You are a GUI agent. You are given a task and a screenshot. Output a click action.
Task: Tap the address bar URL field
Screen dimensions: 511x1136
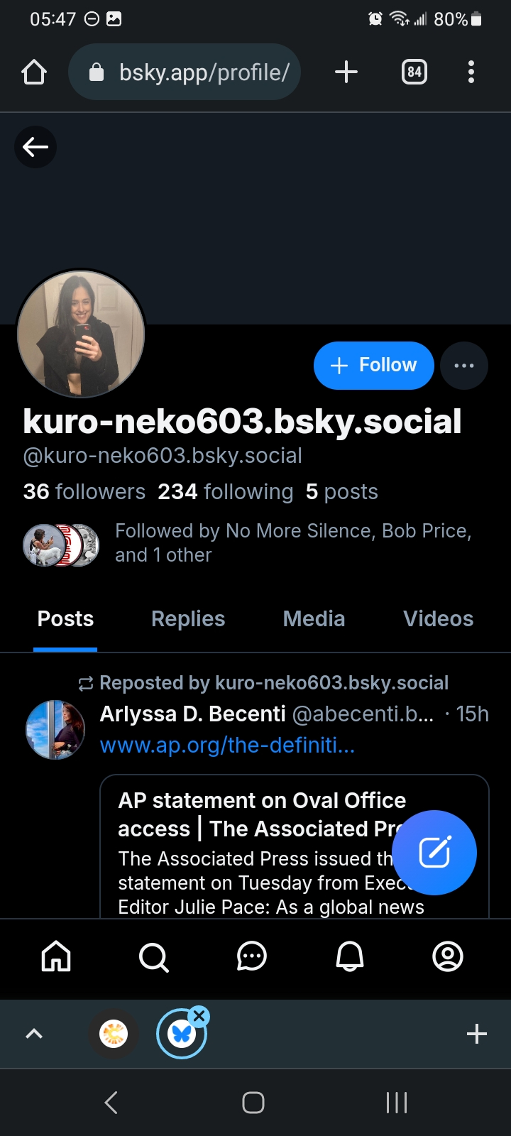coord(192,72)
